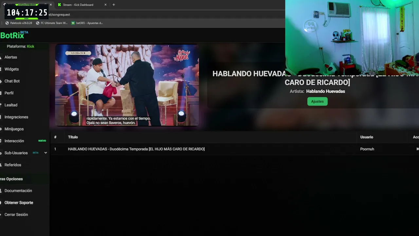Switch to the Stream - Kick Dashboard tab
The image size is (419, 236).
pos(78,5)
